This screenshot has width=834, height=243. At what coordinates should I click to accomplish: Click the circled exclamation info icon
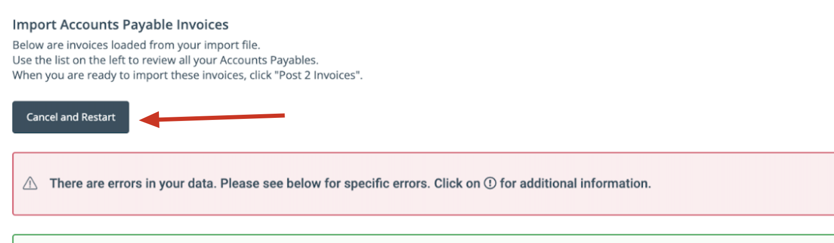tap(490, 183)
